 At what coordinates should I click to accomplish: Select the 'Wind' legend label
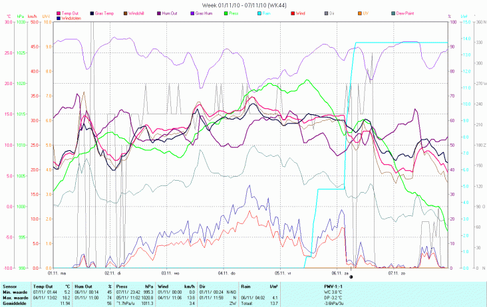(300, 13)
